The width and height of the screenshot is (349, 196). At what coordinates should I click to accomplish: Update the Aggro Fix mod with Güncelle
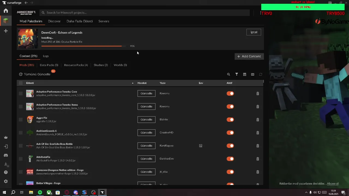(x=146, y=120)
